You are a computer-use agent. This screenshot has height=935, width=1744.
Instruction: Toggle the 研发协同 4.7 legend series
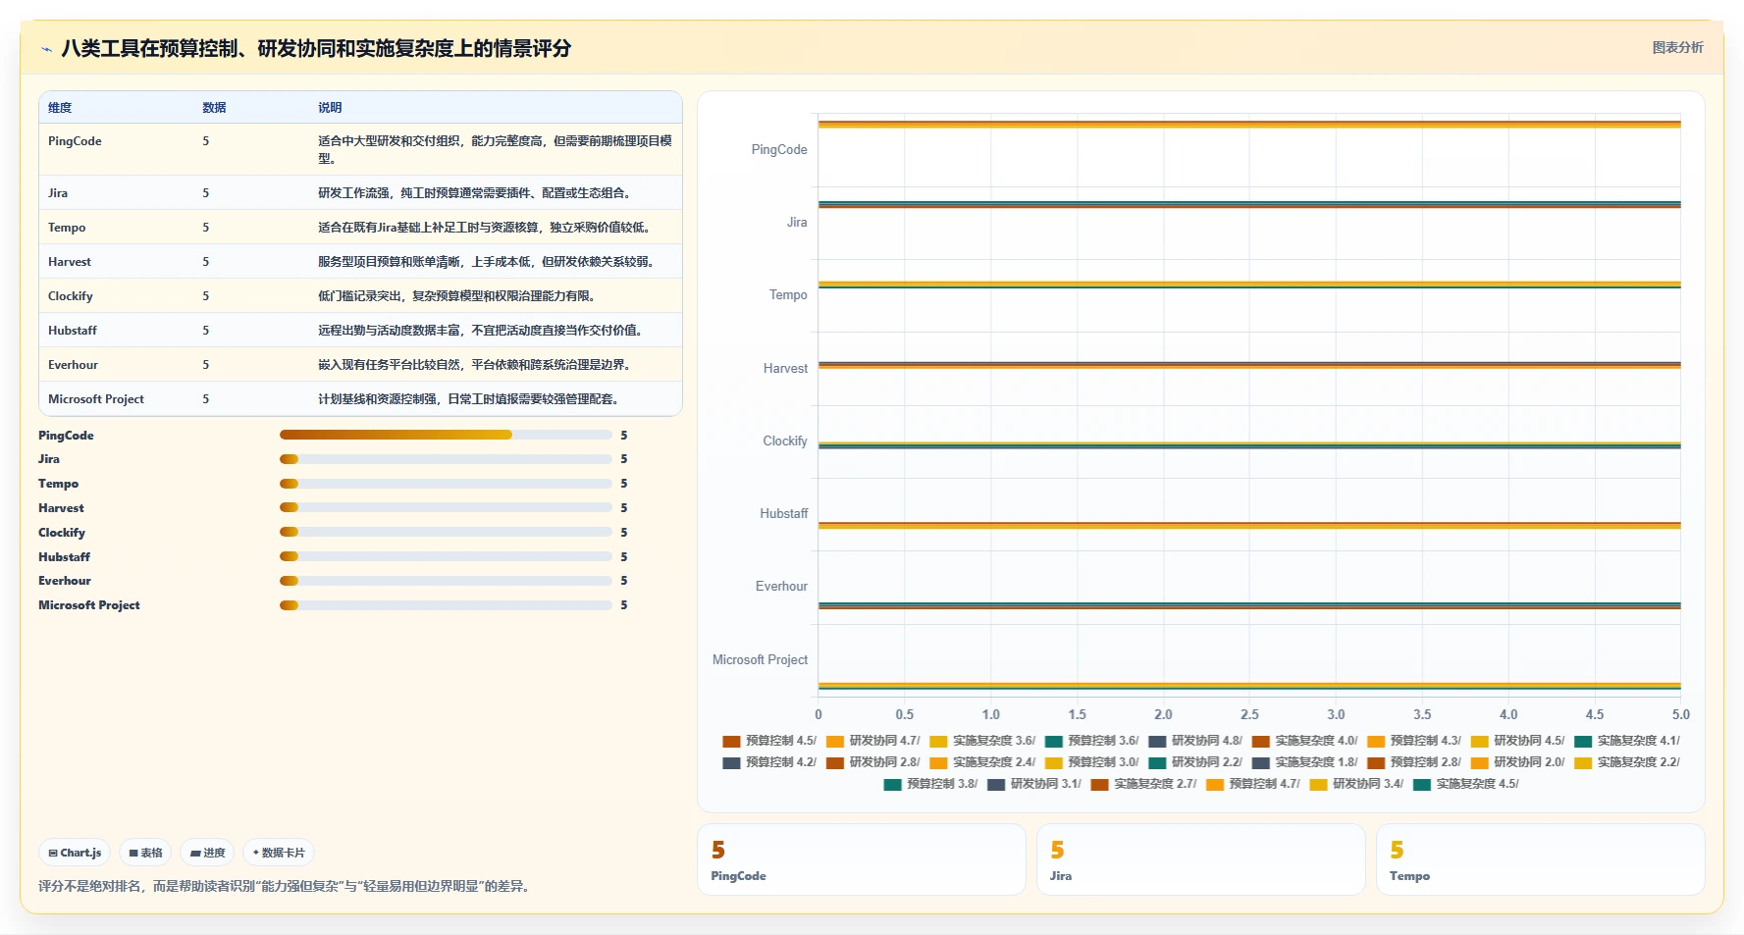tap(873, 741)
